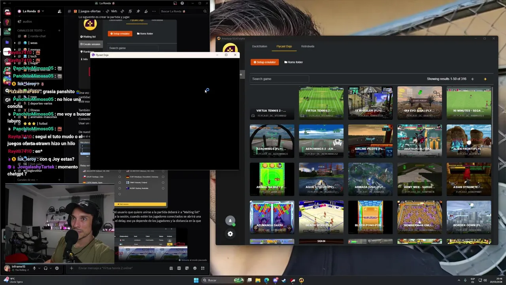Switch to the Retrobuda tab
This screenshot has height=285, width=506.
pyautogui.click(x=308, y=46)
